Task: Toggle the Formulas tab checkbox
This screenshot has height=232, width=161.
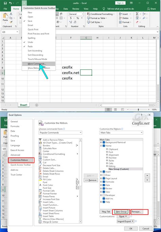Action: point(104,182)
